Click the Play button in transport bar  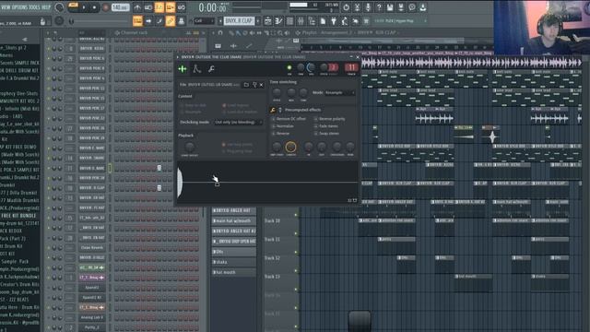point(84,7)
